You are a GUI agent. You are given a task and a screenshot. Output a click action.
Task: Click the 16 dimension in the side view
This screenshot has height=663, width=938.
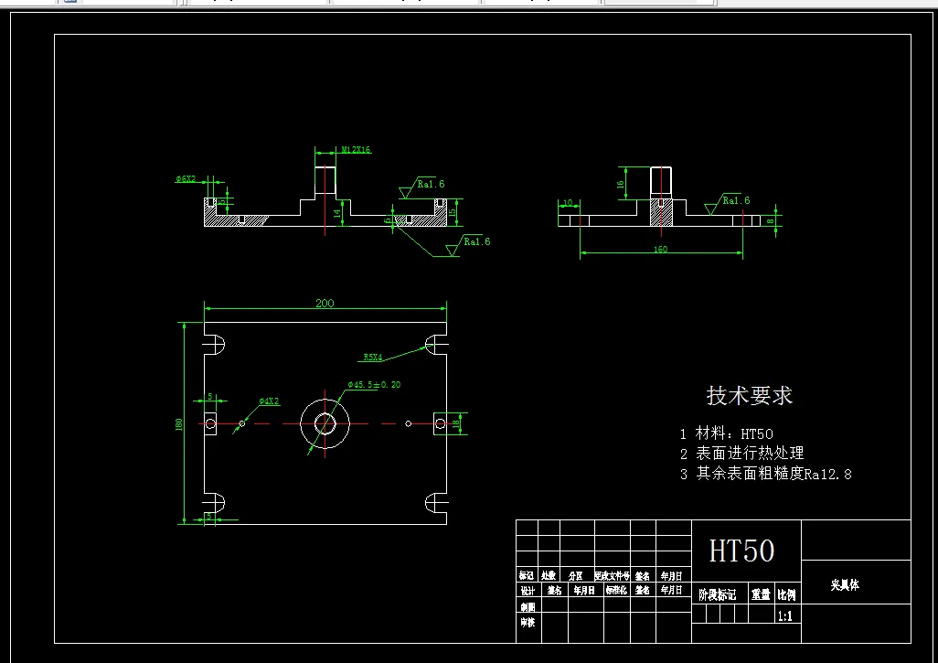coord(621,184)
